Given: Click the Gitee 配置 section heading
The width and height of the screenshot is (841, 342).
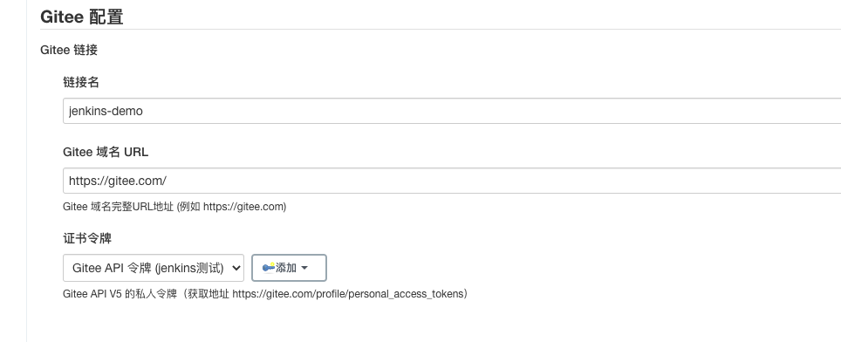Looking at the screenshot, I should (82, 17).
